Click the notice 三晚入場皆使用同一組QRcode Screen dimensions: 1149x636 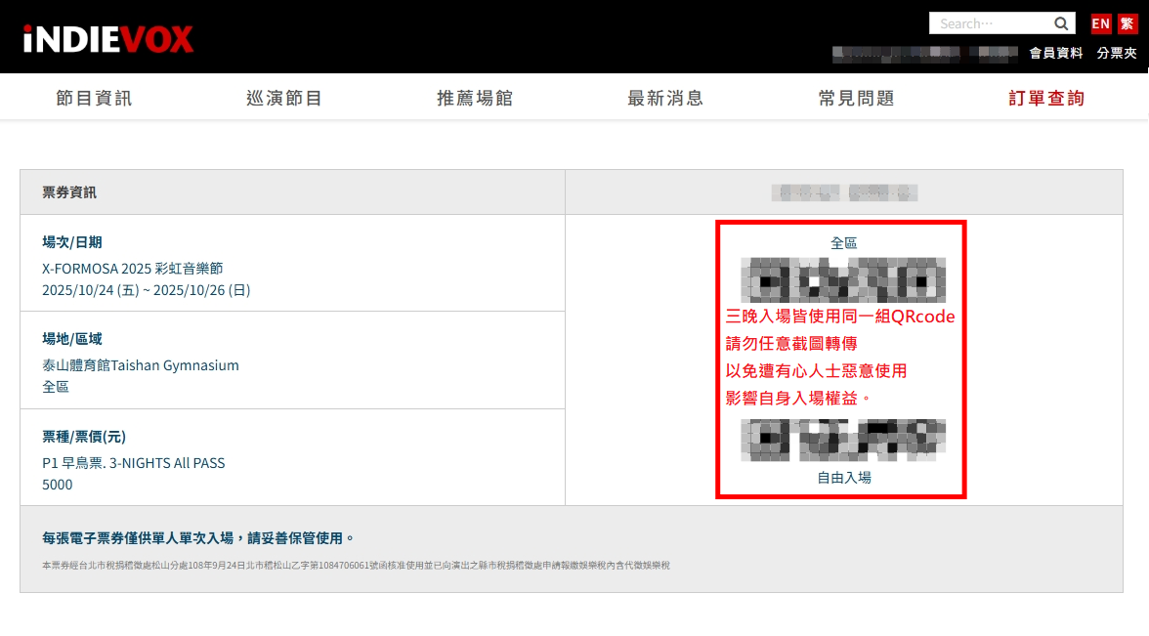click(840, 317)
